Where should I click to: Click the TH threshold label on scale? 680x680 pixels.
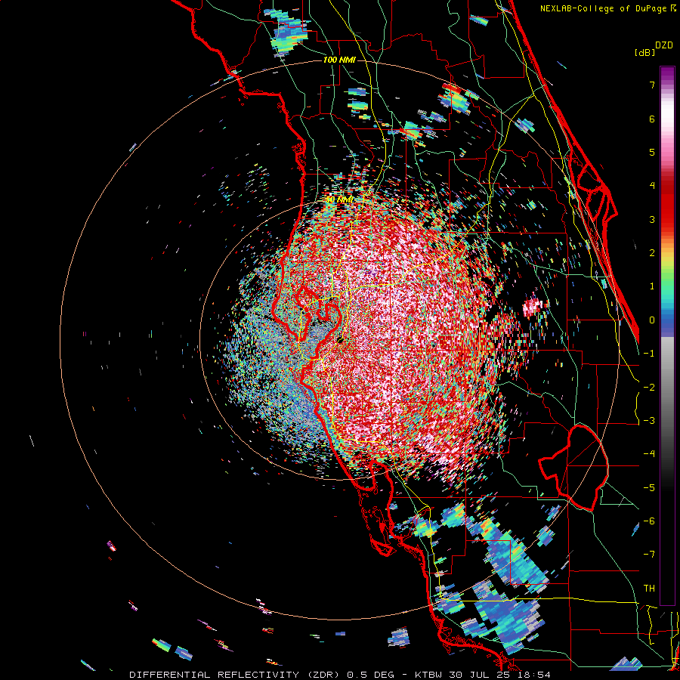[649, 589]
